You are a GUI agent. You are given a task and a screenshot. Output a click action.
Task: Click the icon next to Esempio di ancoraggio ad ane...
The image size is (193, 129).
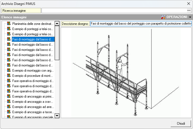(9, 107)
